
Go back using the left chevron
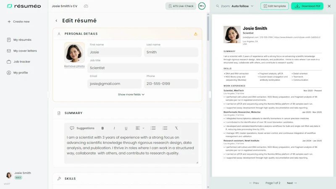click(x=56, y=21)
